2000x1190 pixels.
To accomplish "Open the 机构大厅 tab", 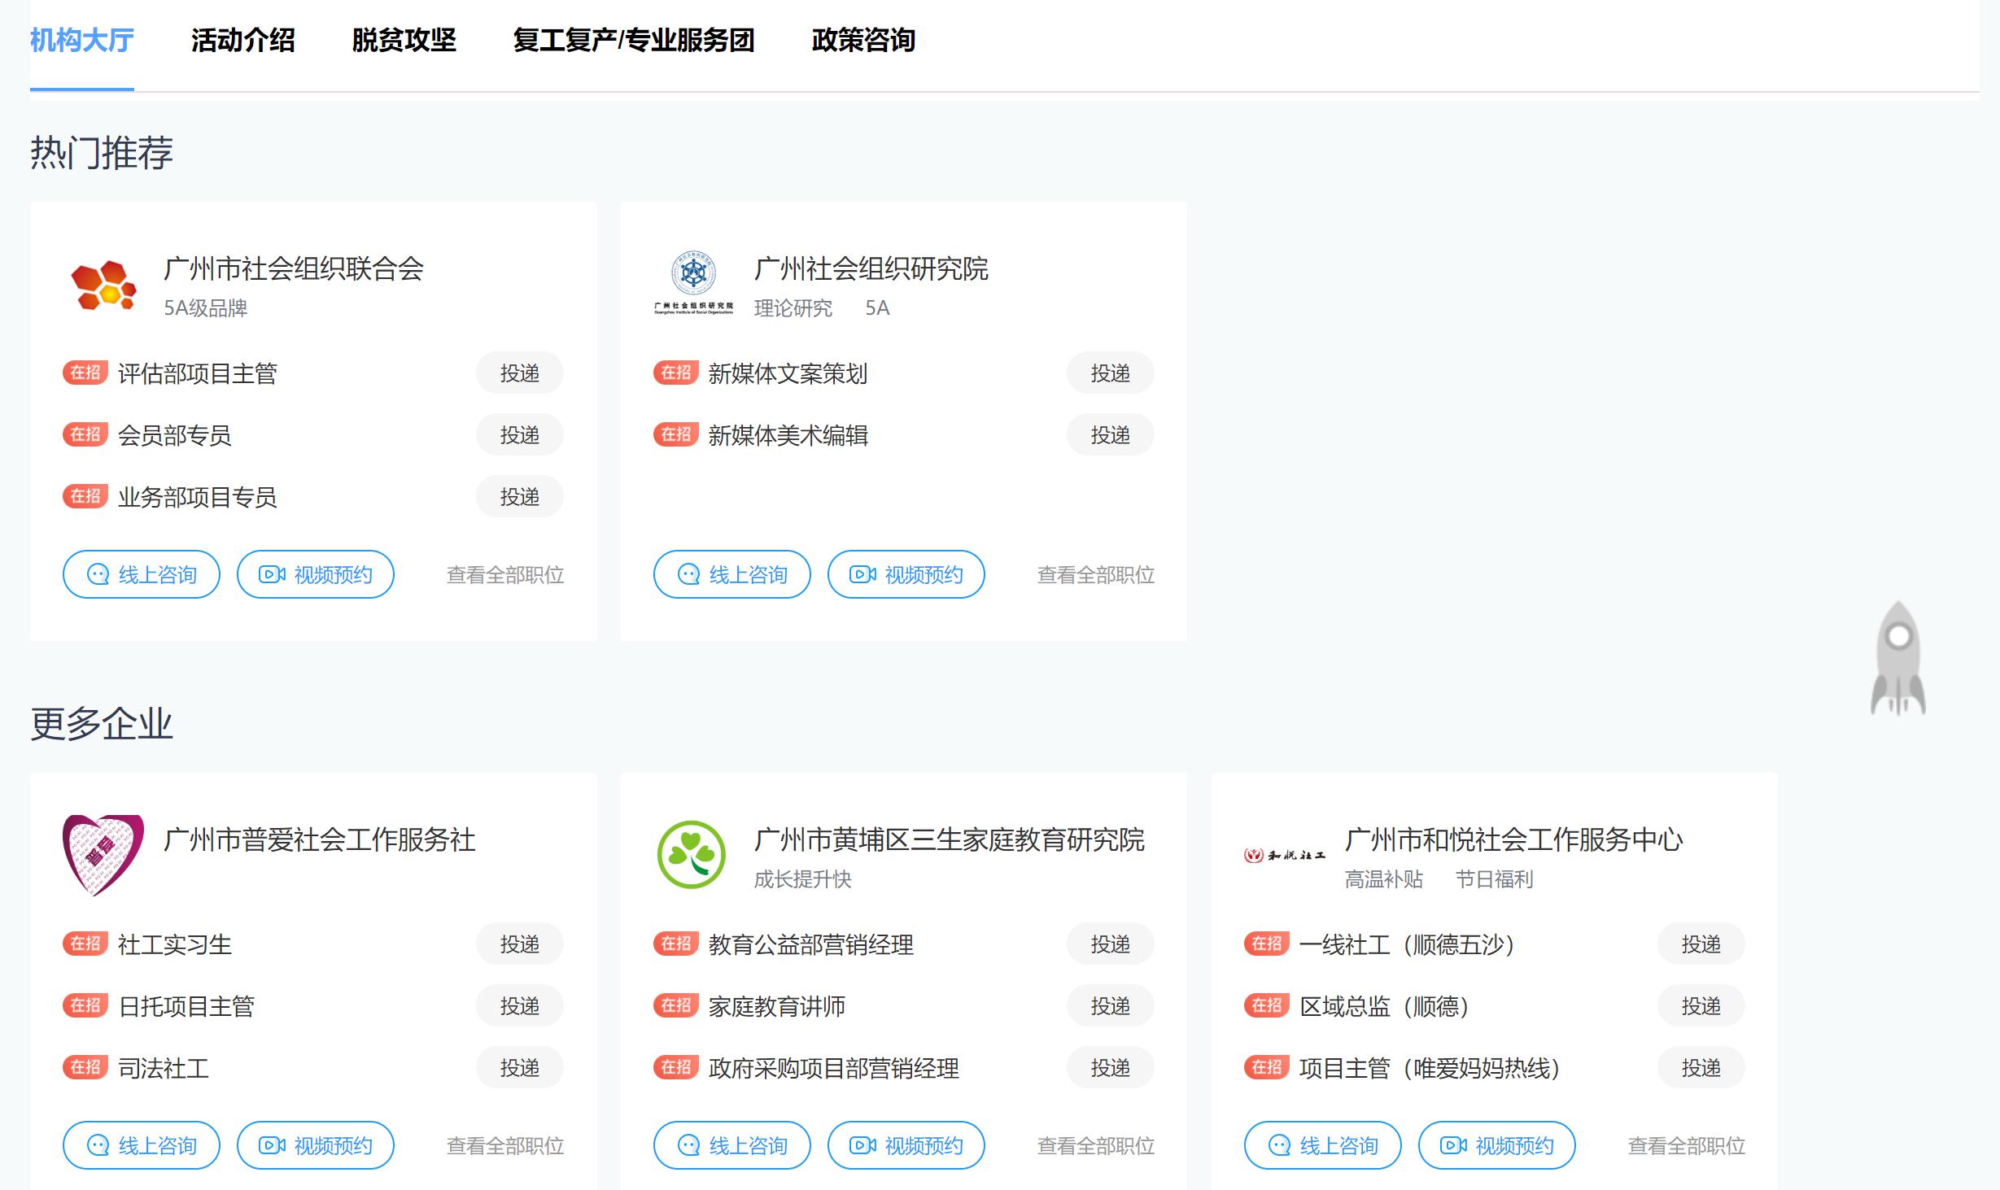I will tap(81, 40).
